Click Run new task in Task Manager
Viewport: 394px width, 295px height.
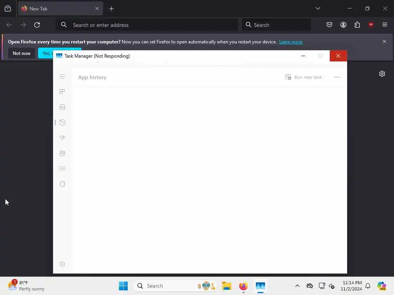click(x=304, y=77)
